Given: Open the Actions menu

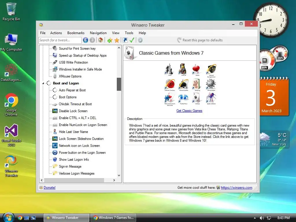Looking at the screenshot, I should tap(56, 33).
